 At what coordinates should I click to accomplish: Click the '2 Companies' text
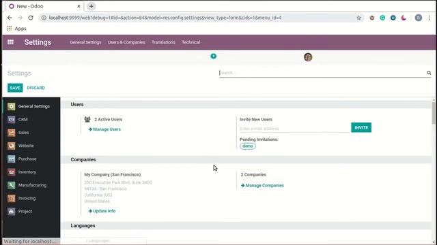tap(253, 175)
